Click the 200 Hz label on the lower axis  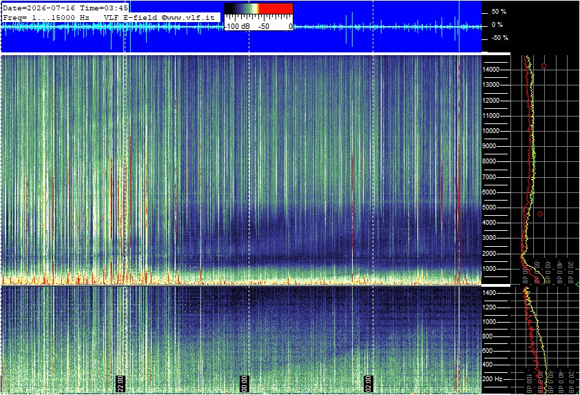(493, 379)
